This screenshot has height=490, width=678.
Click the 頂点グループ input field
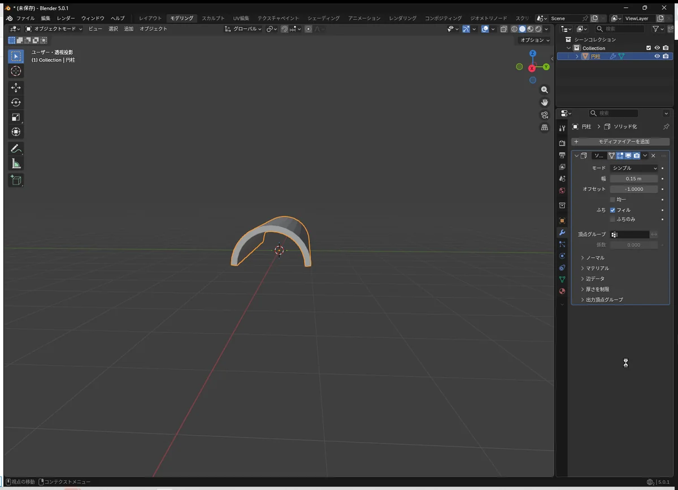[630, 235]
